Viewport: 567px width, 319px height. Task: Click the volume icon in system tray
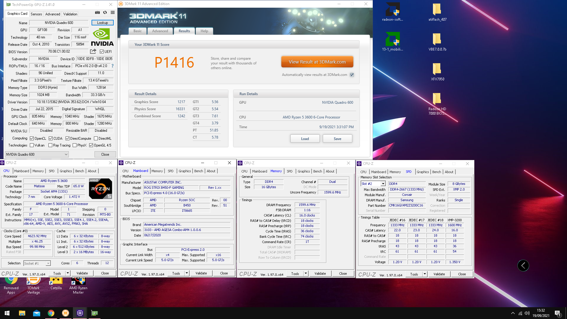tap(527, 313)
